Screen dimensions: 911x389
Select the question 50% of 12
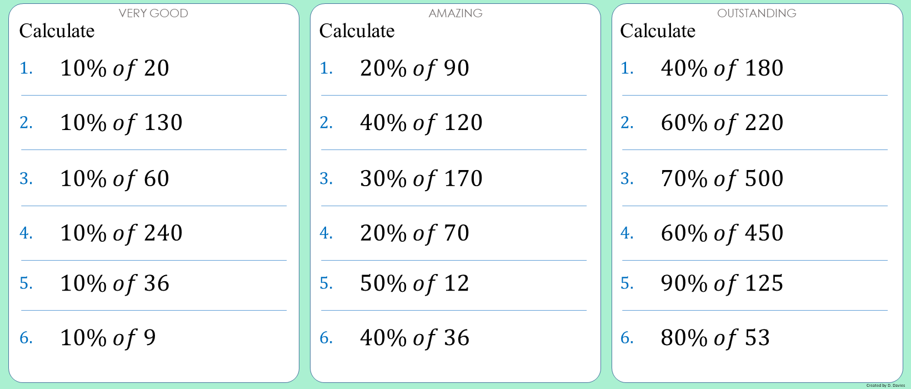tap(414, 283)
